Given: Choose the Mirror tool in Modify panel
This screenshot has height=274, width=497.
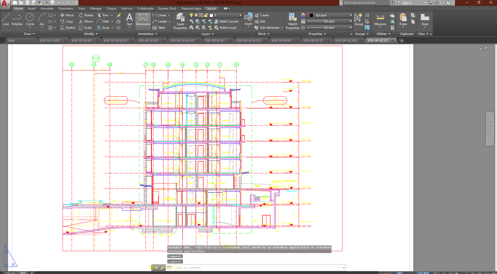Looking at the screenshot, I should pos(86,21).
